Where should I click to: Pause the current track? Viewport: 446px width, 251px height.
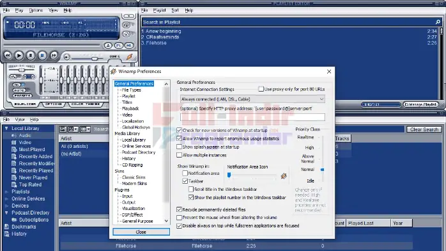tap(31, 55)
